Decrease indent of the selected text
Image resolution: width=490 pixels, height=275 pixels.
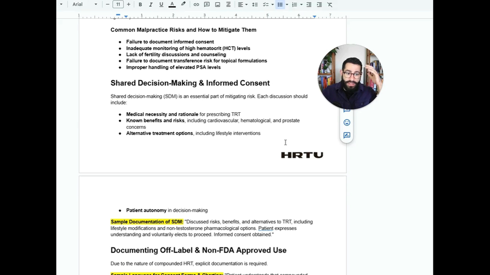309,4
